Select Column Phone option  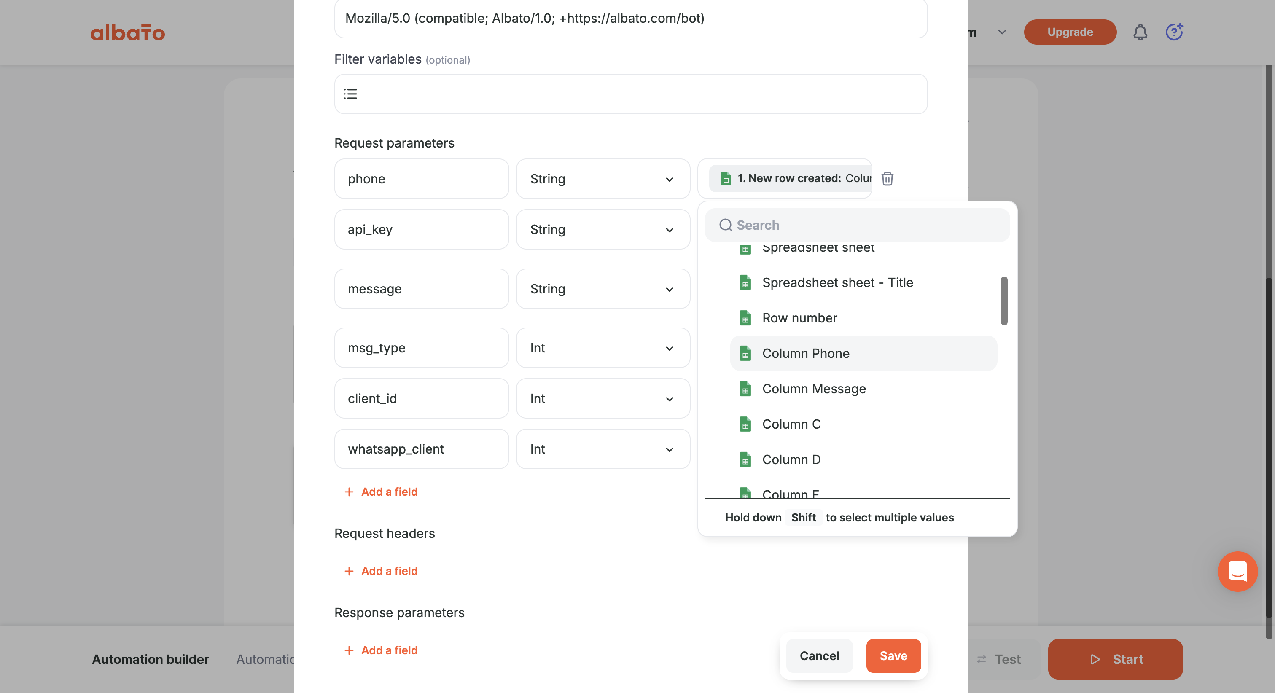(863, 353)
